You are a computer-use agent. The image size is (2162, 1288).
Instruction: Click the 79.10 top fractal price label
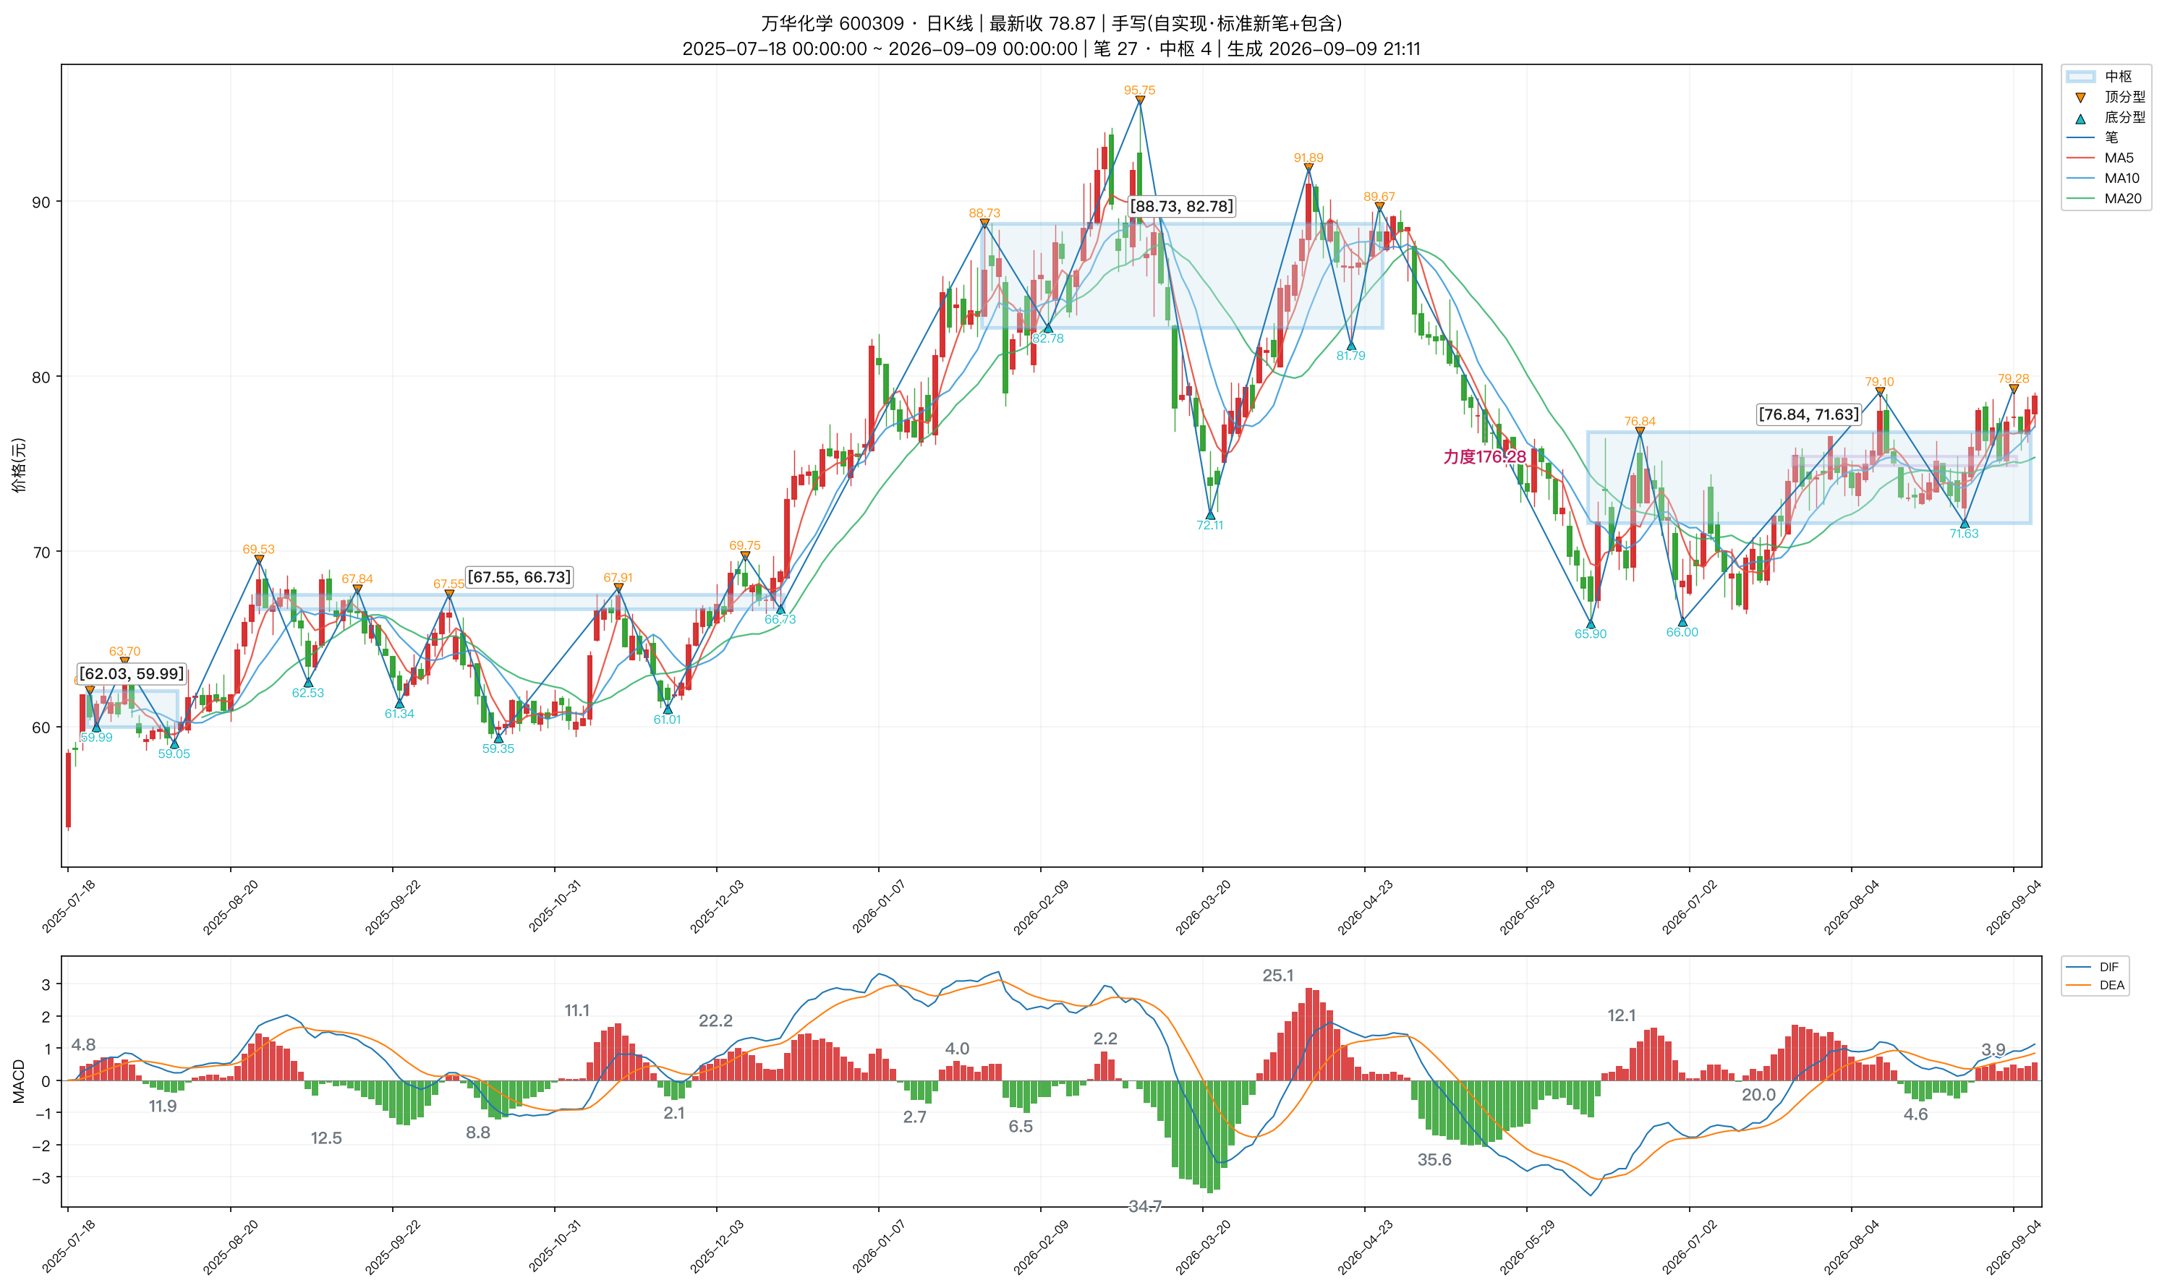pyautogui.click(x=1879, y=381)
